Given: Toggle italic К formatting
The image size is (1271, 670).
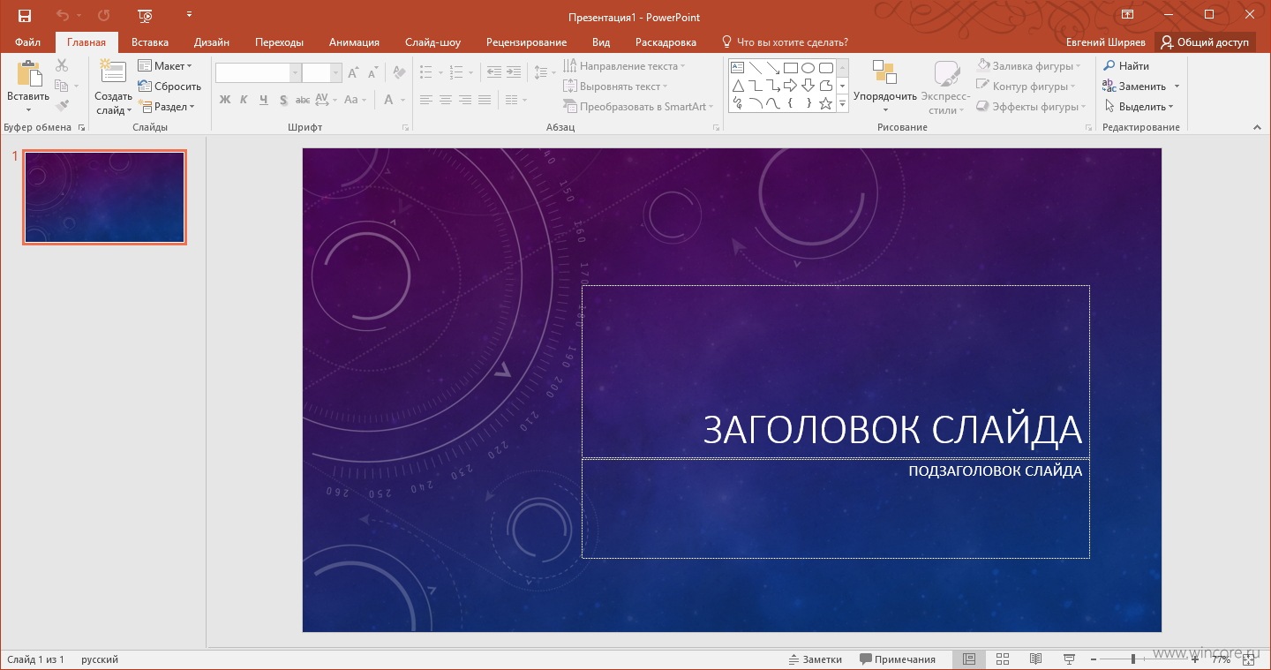Looking at the screenshot, I should pyautogui.click(x=244, y=101).
